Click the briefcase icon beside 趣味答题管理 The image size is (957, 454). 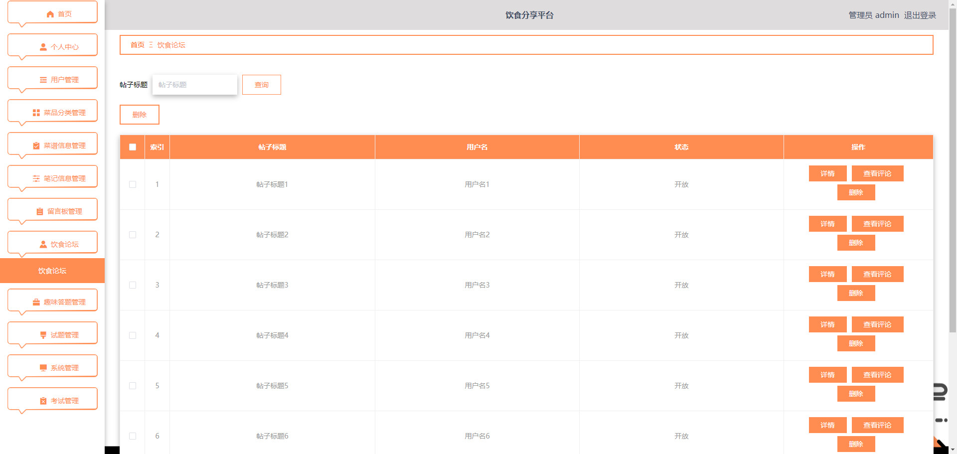tap(36, 303)
